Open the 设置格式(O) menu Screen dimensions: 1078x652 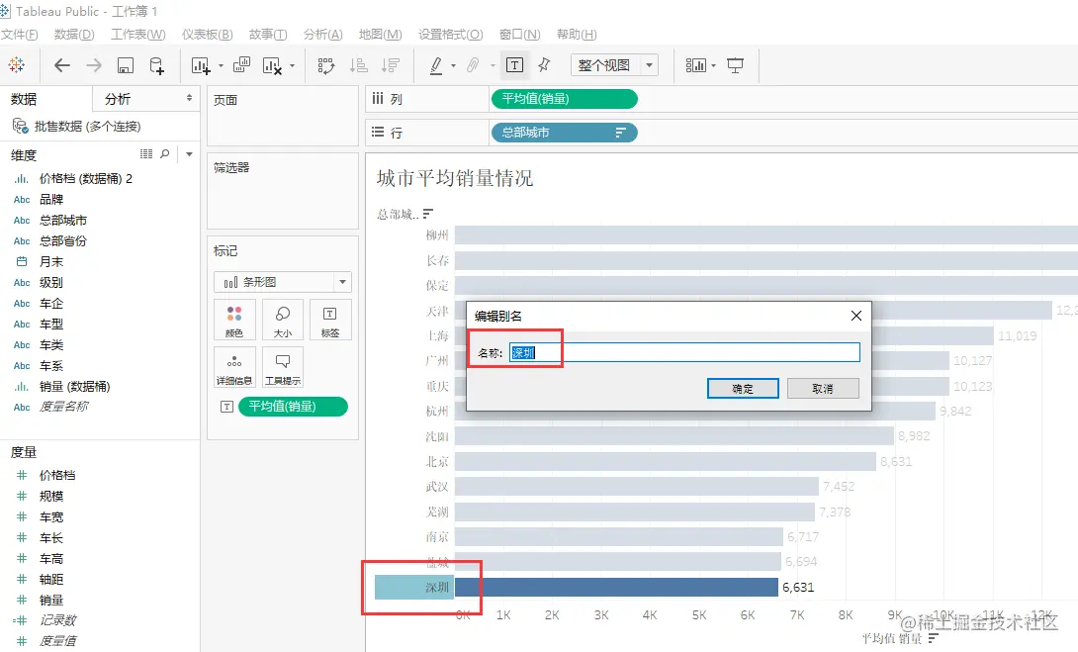tap(450, 35)
